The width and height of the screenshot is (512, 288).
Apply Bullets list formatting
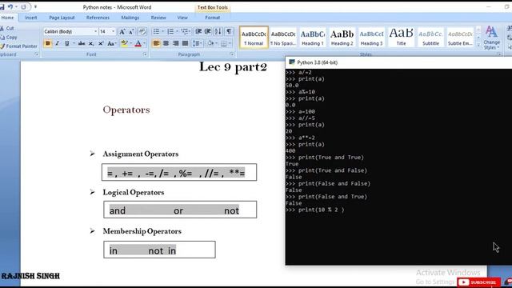pyautogui.click(x=157, y=31)
